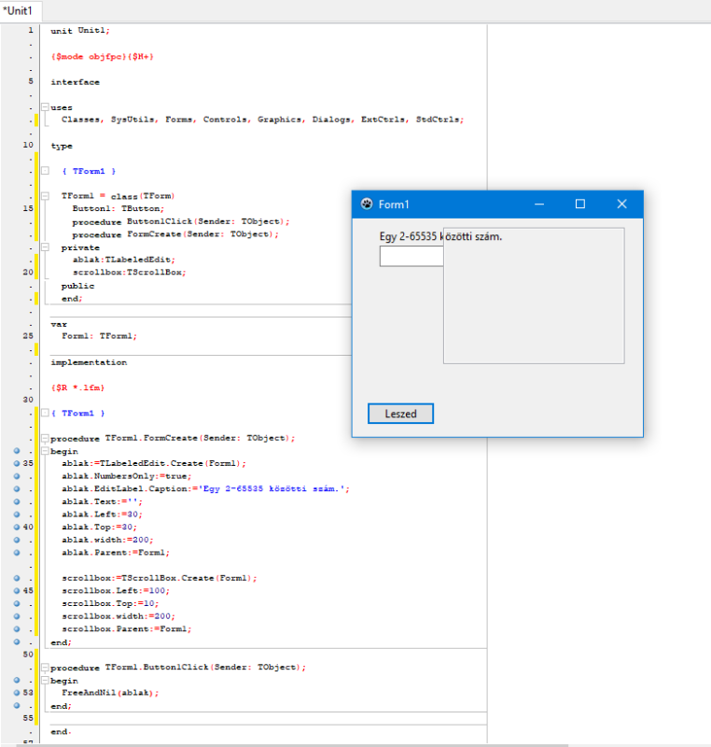Place cursor on 'ablak:TLabeledEdit;' declaration
Screen dimensions: 711x747
(x=124, y=260)
